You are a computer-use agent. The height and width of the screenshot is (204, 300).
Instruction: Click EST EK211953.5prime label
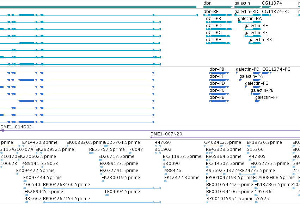tap(182, 157)
